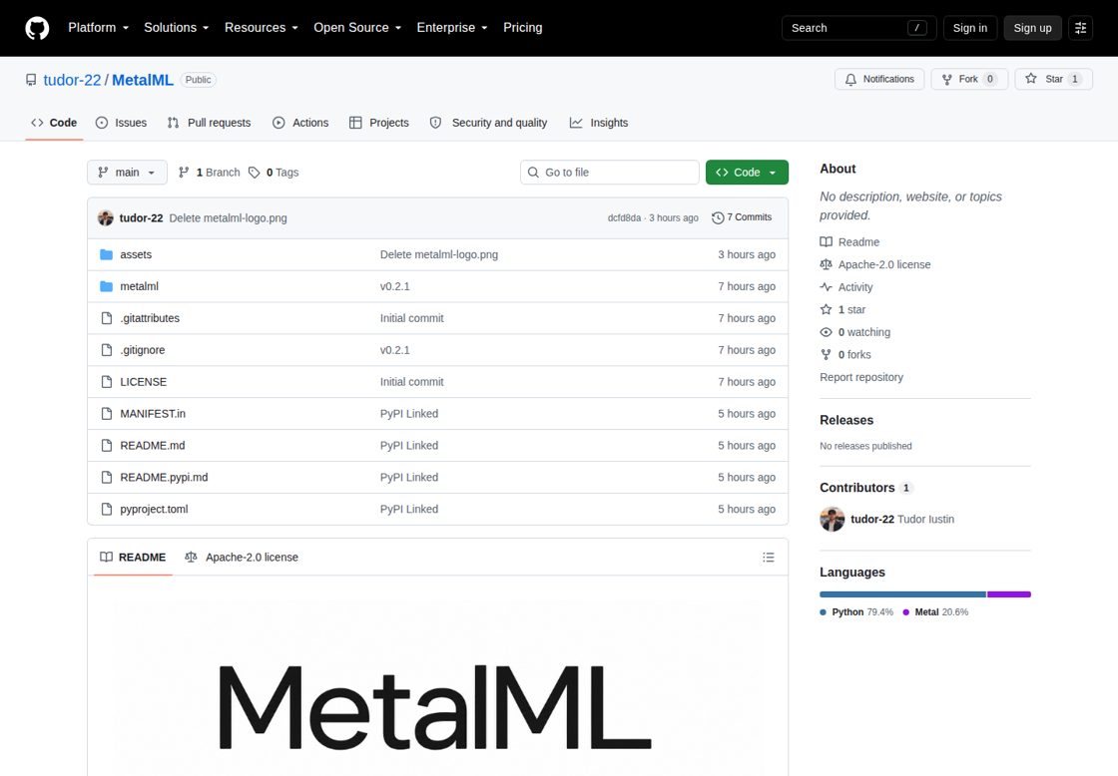Select the LICENSE file icon
Screen dimensions: 1118x776
coord(106,382)
